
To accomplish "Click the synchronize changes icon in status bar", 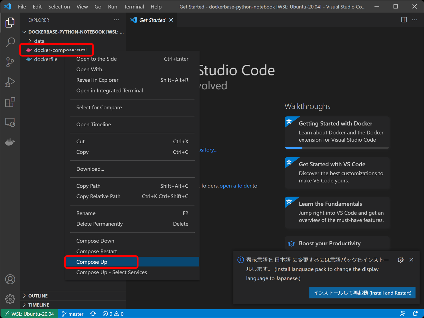I will [x=93, y=314].
